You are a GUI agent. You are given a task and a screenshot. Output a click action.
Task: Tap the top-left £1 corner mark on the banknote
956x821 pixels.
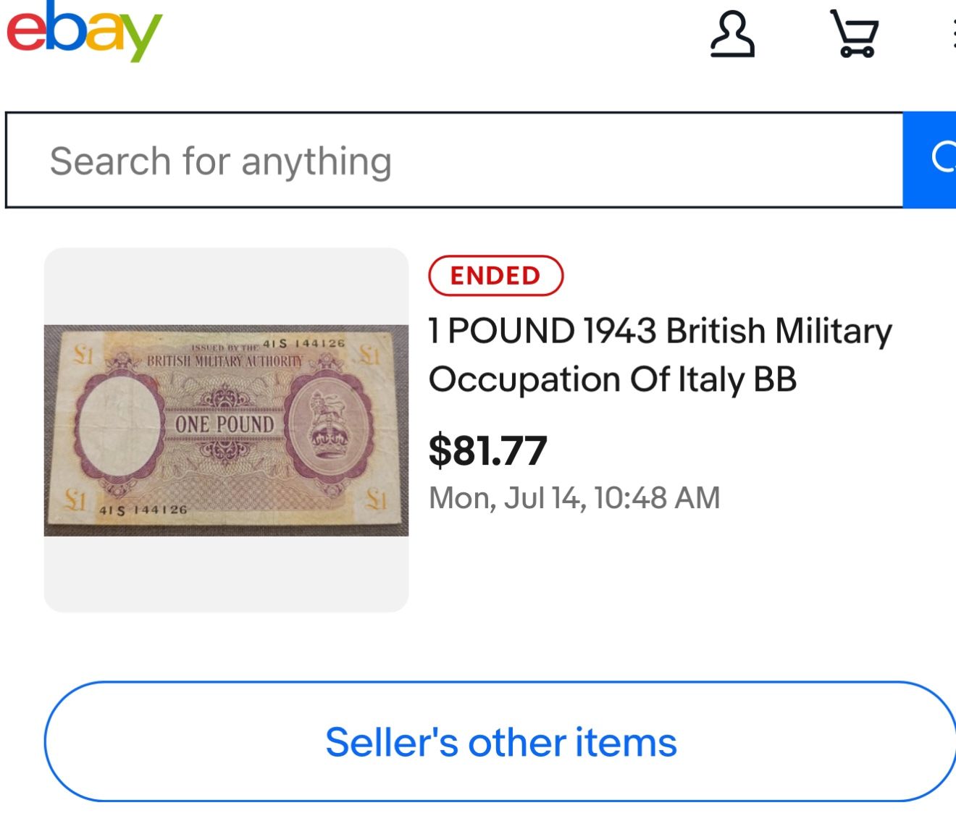84,354
